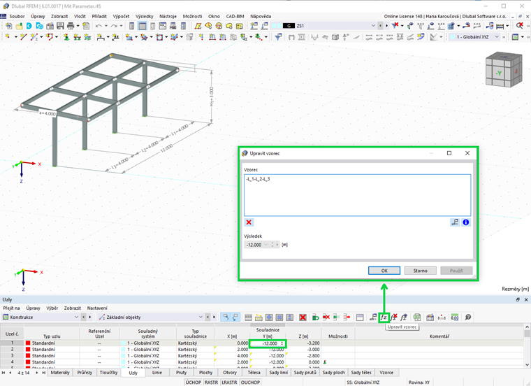
Task: Open the Výběr menu in Uzly panel
Action: pyautogui.click(x=52, y=308)
